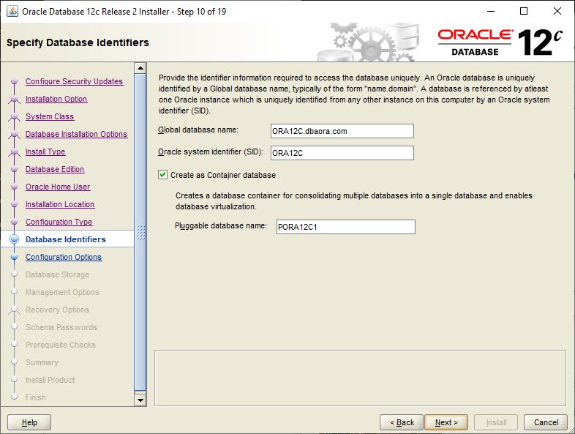The image size is (575, 434).
Task: Open the Database Edition step
Action: pos(55,169)
